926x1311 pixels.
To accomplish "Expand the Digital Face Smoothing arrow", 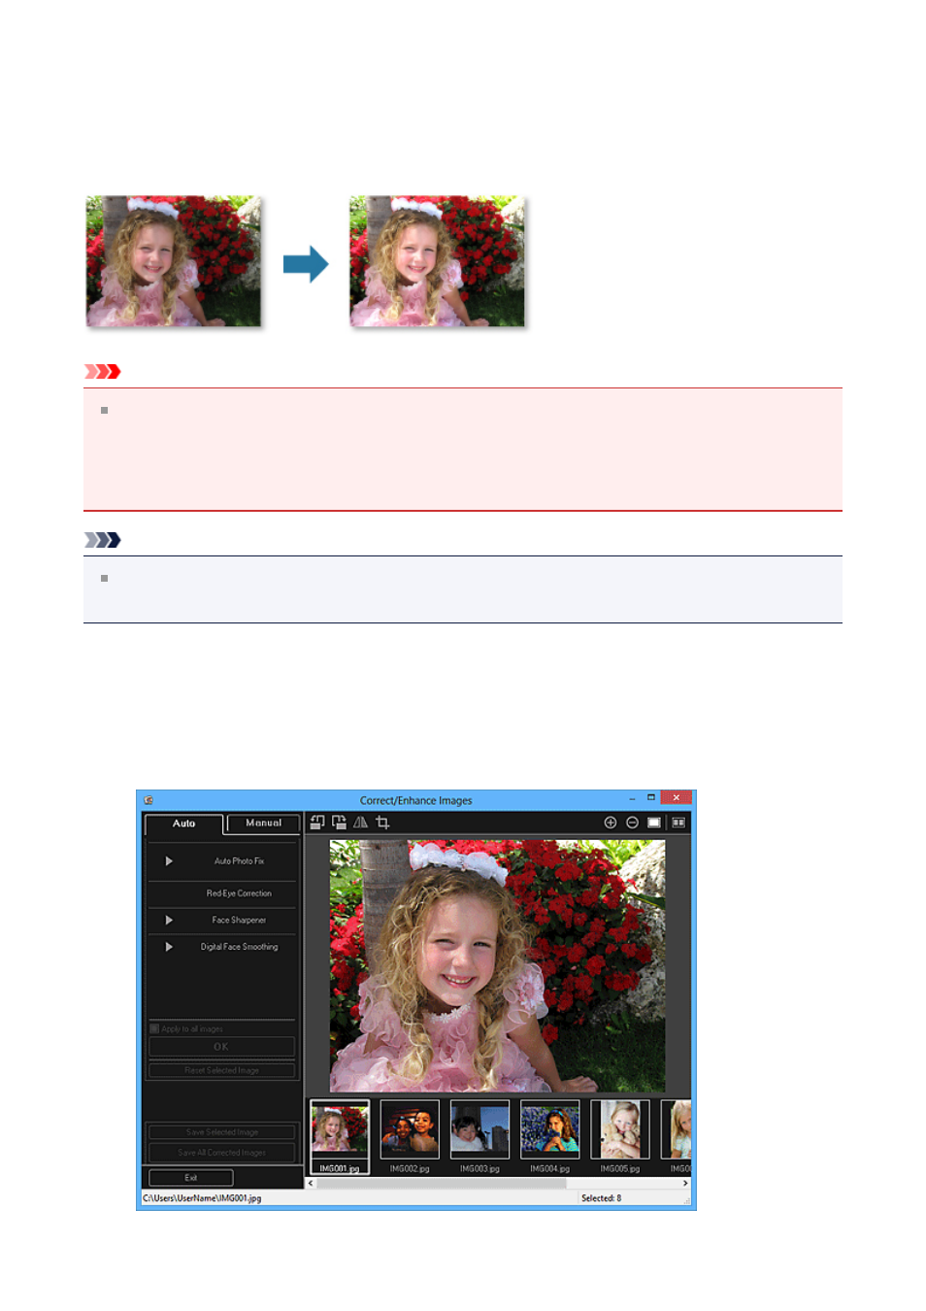I will pyautogui.click(x=169, y=947).
